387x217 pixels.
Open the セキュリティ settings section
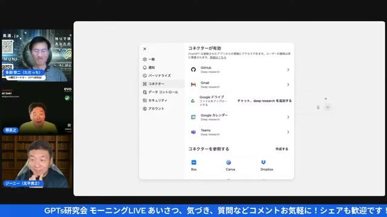[x=162, y=101]
